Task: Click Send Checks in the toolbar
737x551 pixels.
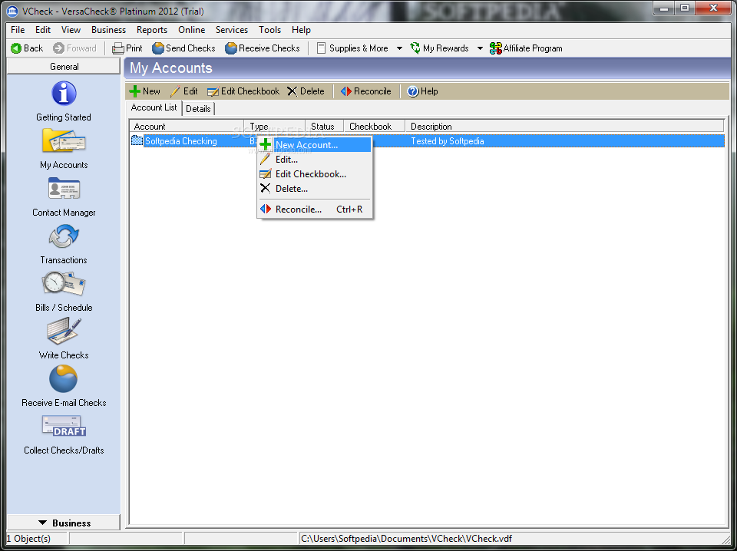Action: click(x=183, y=48)
